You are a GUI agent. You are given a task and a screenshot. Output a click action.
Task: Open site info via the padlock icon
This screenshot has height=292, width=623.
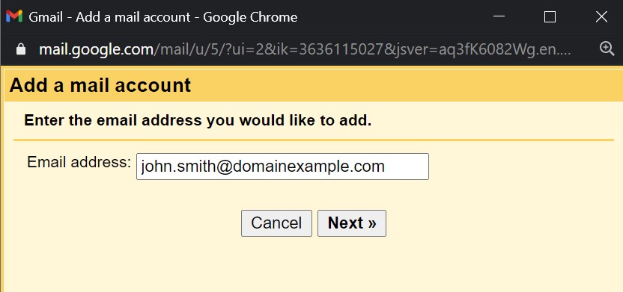[21, 49]
